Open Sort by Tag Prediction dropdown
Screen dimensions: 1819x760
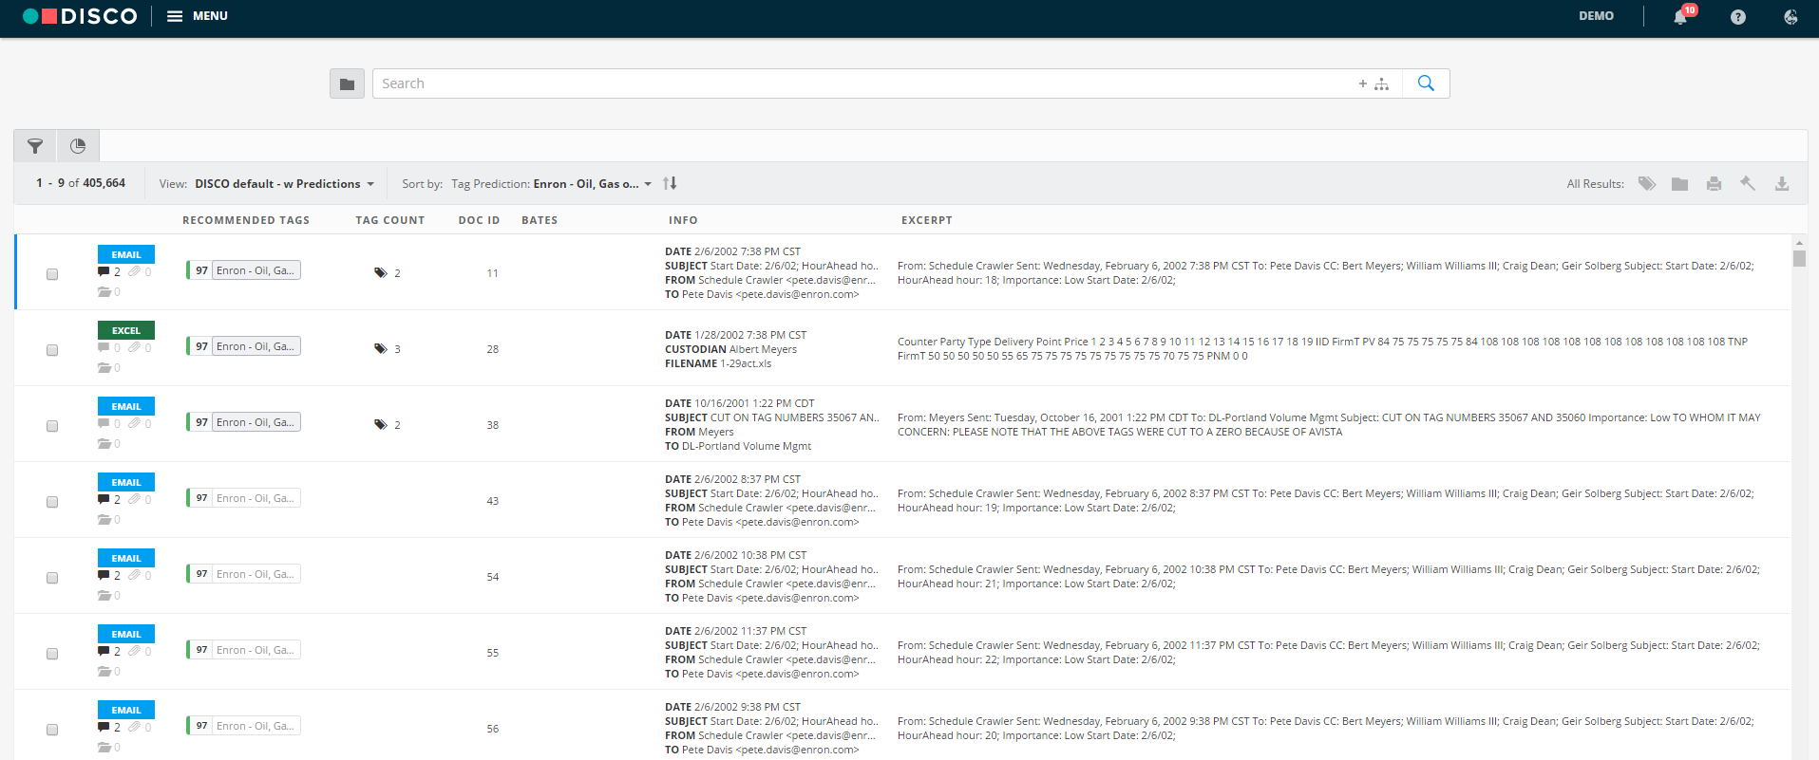551,184
